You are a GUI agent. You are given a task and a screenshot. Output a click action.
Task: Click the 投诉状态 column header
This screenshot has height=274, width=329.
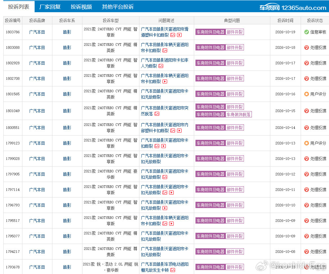click(315, 20)
